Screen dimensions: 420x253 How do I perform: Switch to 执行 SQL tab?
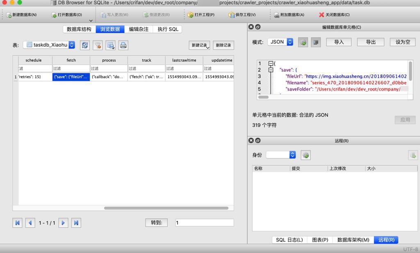[168, 29]
